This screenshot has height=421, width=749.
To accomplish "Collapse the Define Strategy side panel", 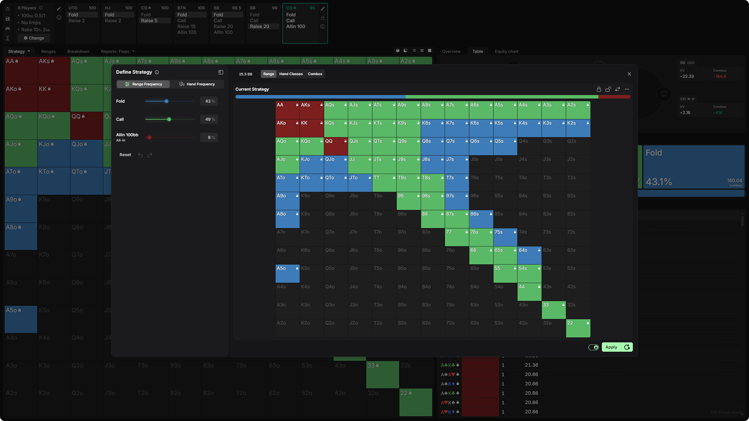I will click(221, 72).
